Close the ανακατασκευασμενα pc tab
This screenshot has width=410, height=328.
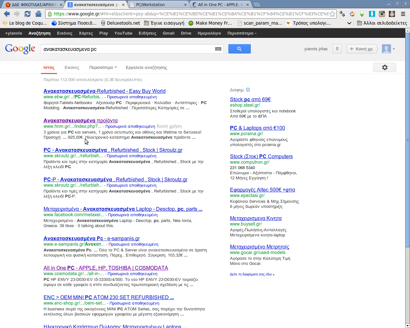pos(123,5)
